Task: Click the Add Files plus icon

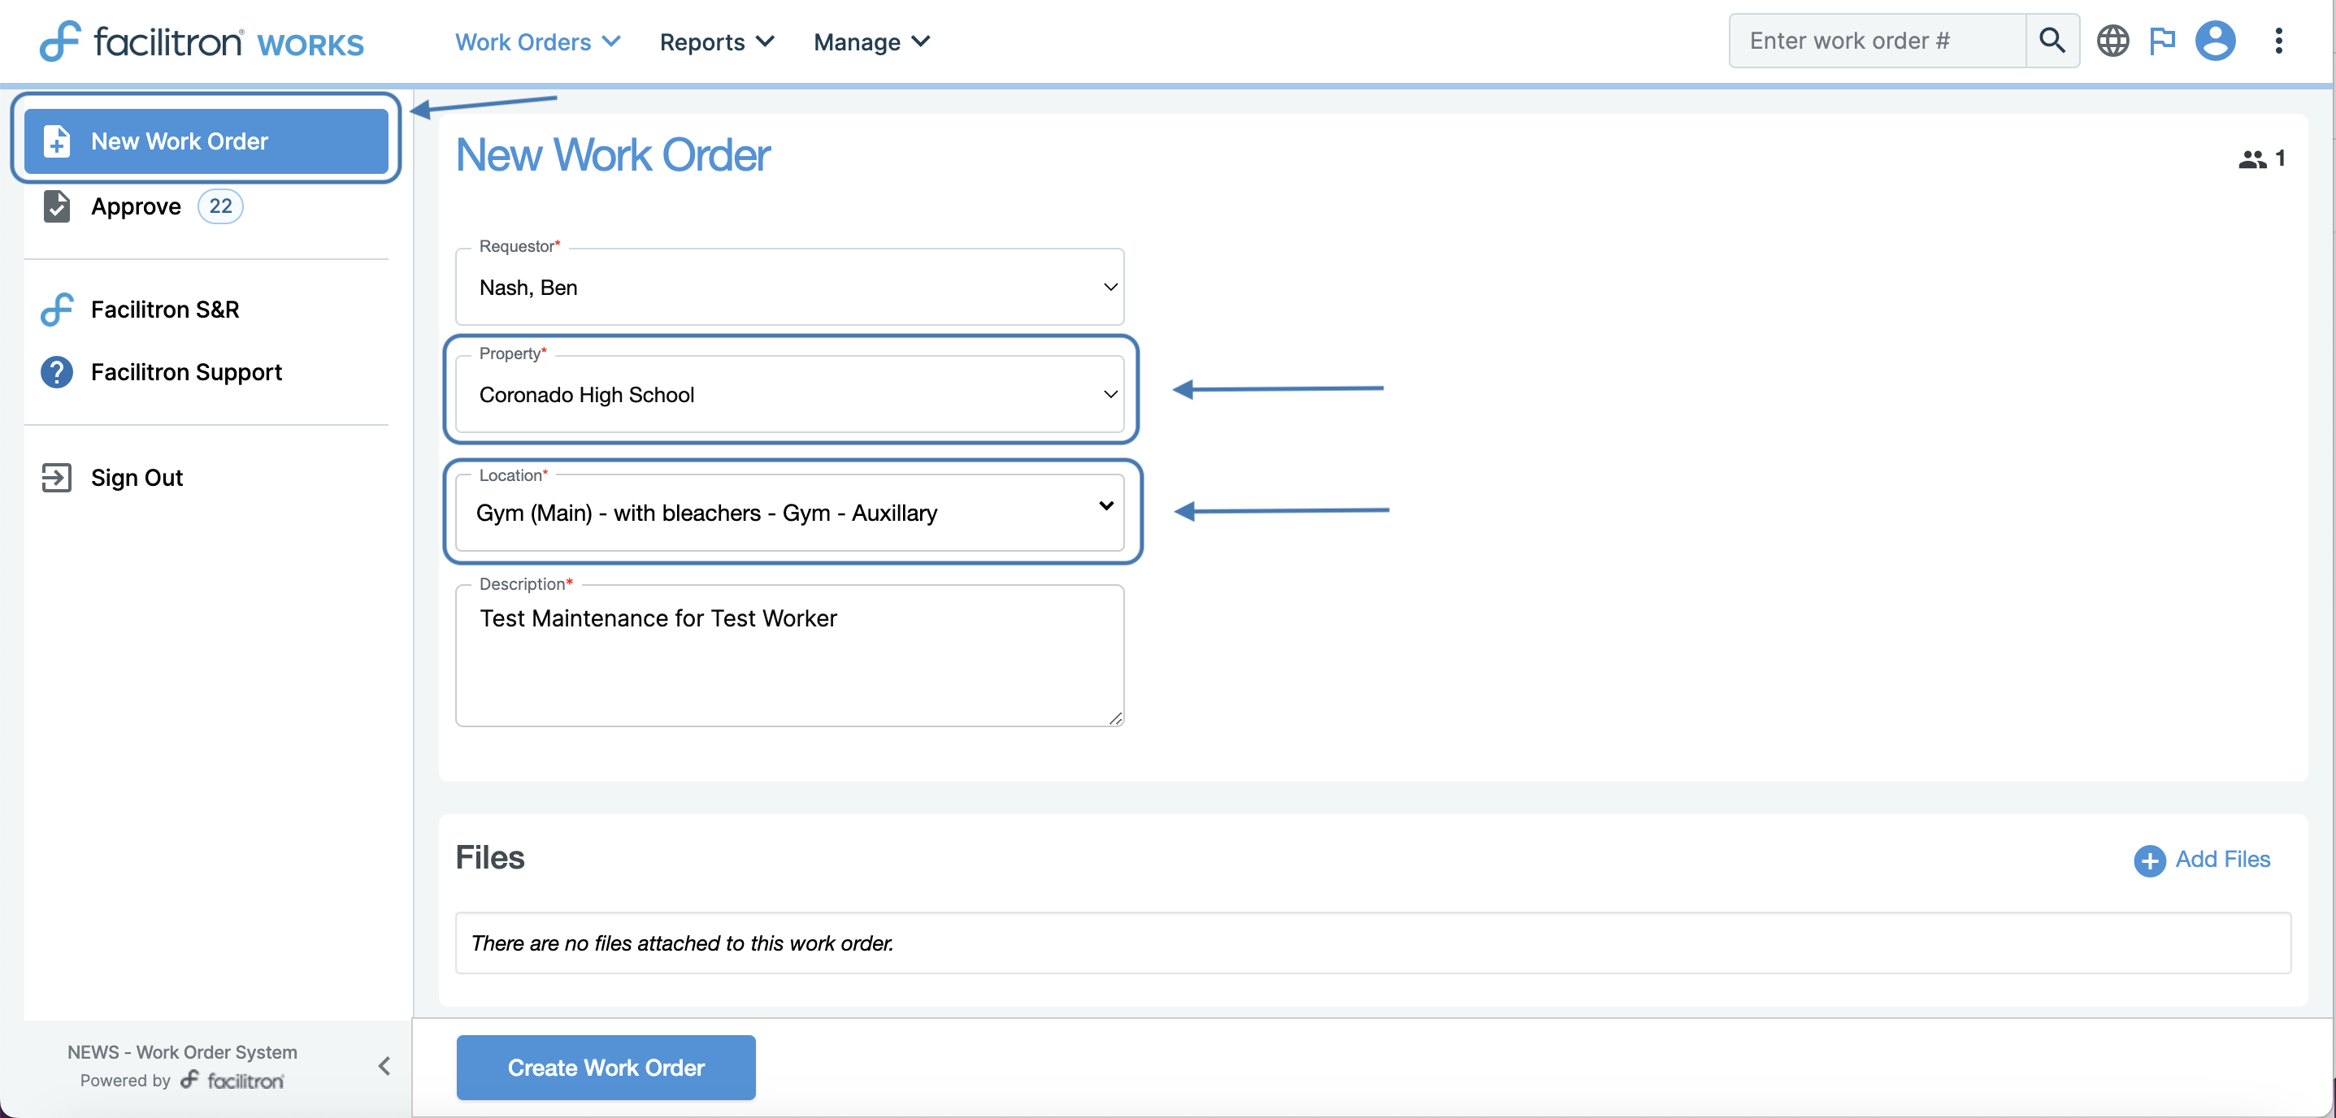Action: pos(2148,860)
